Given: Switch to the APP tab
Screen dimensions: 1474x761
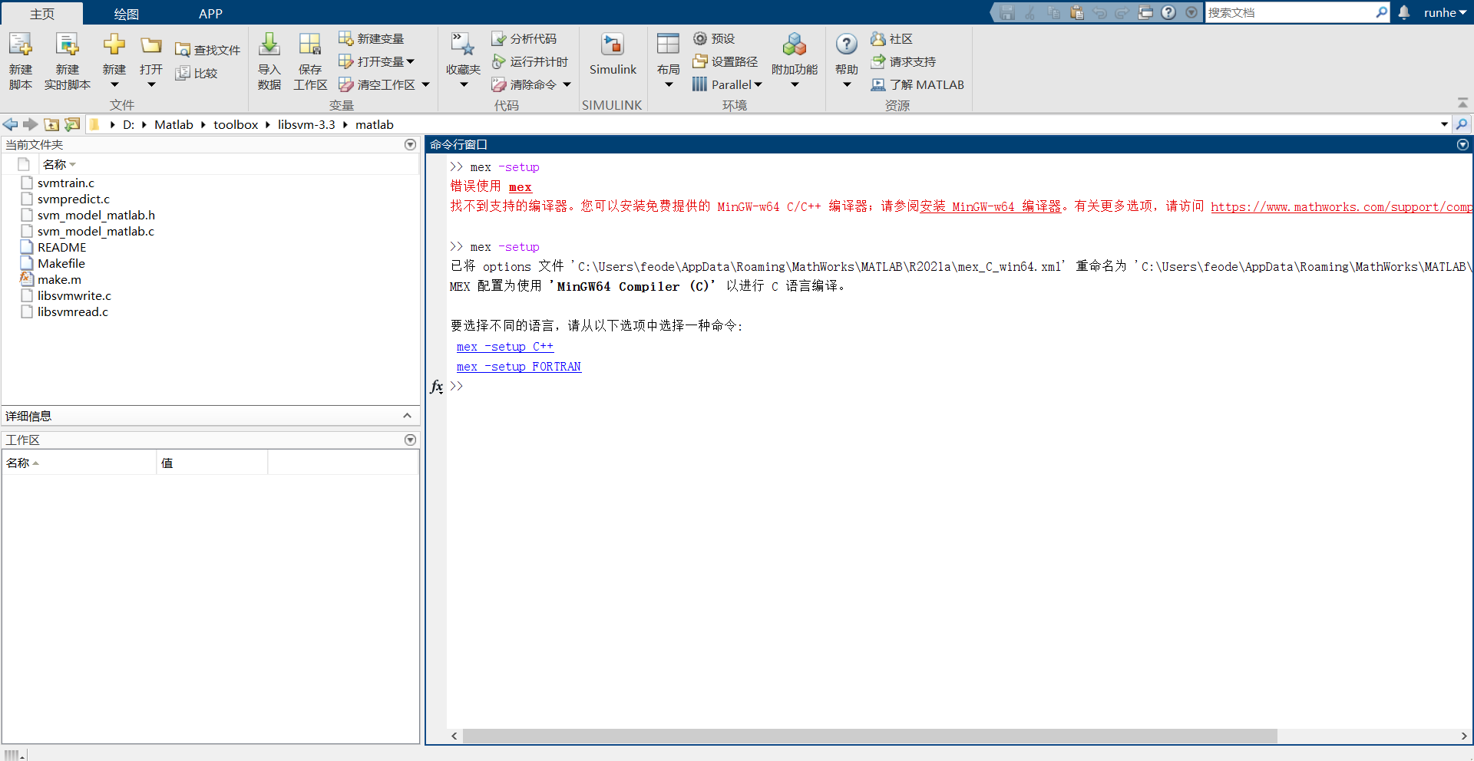Looking at the screenshot, I should point(210,13).
